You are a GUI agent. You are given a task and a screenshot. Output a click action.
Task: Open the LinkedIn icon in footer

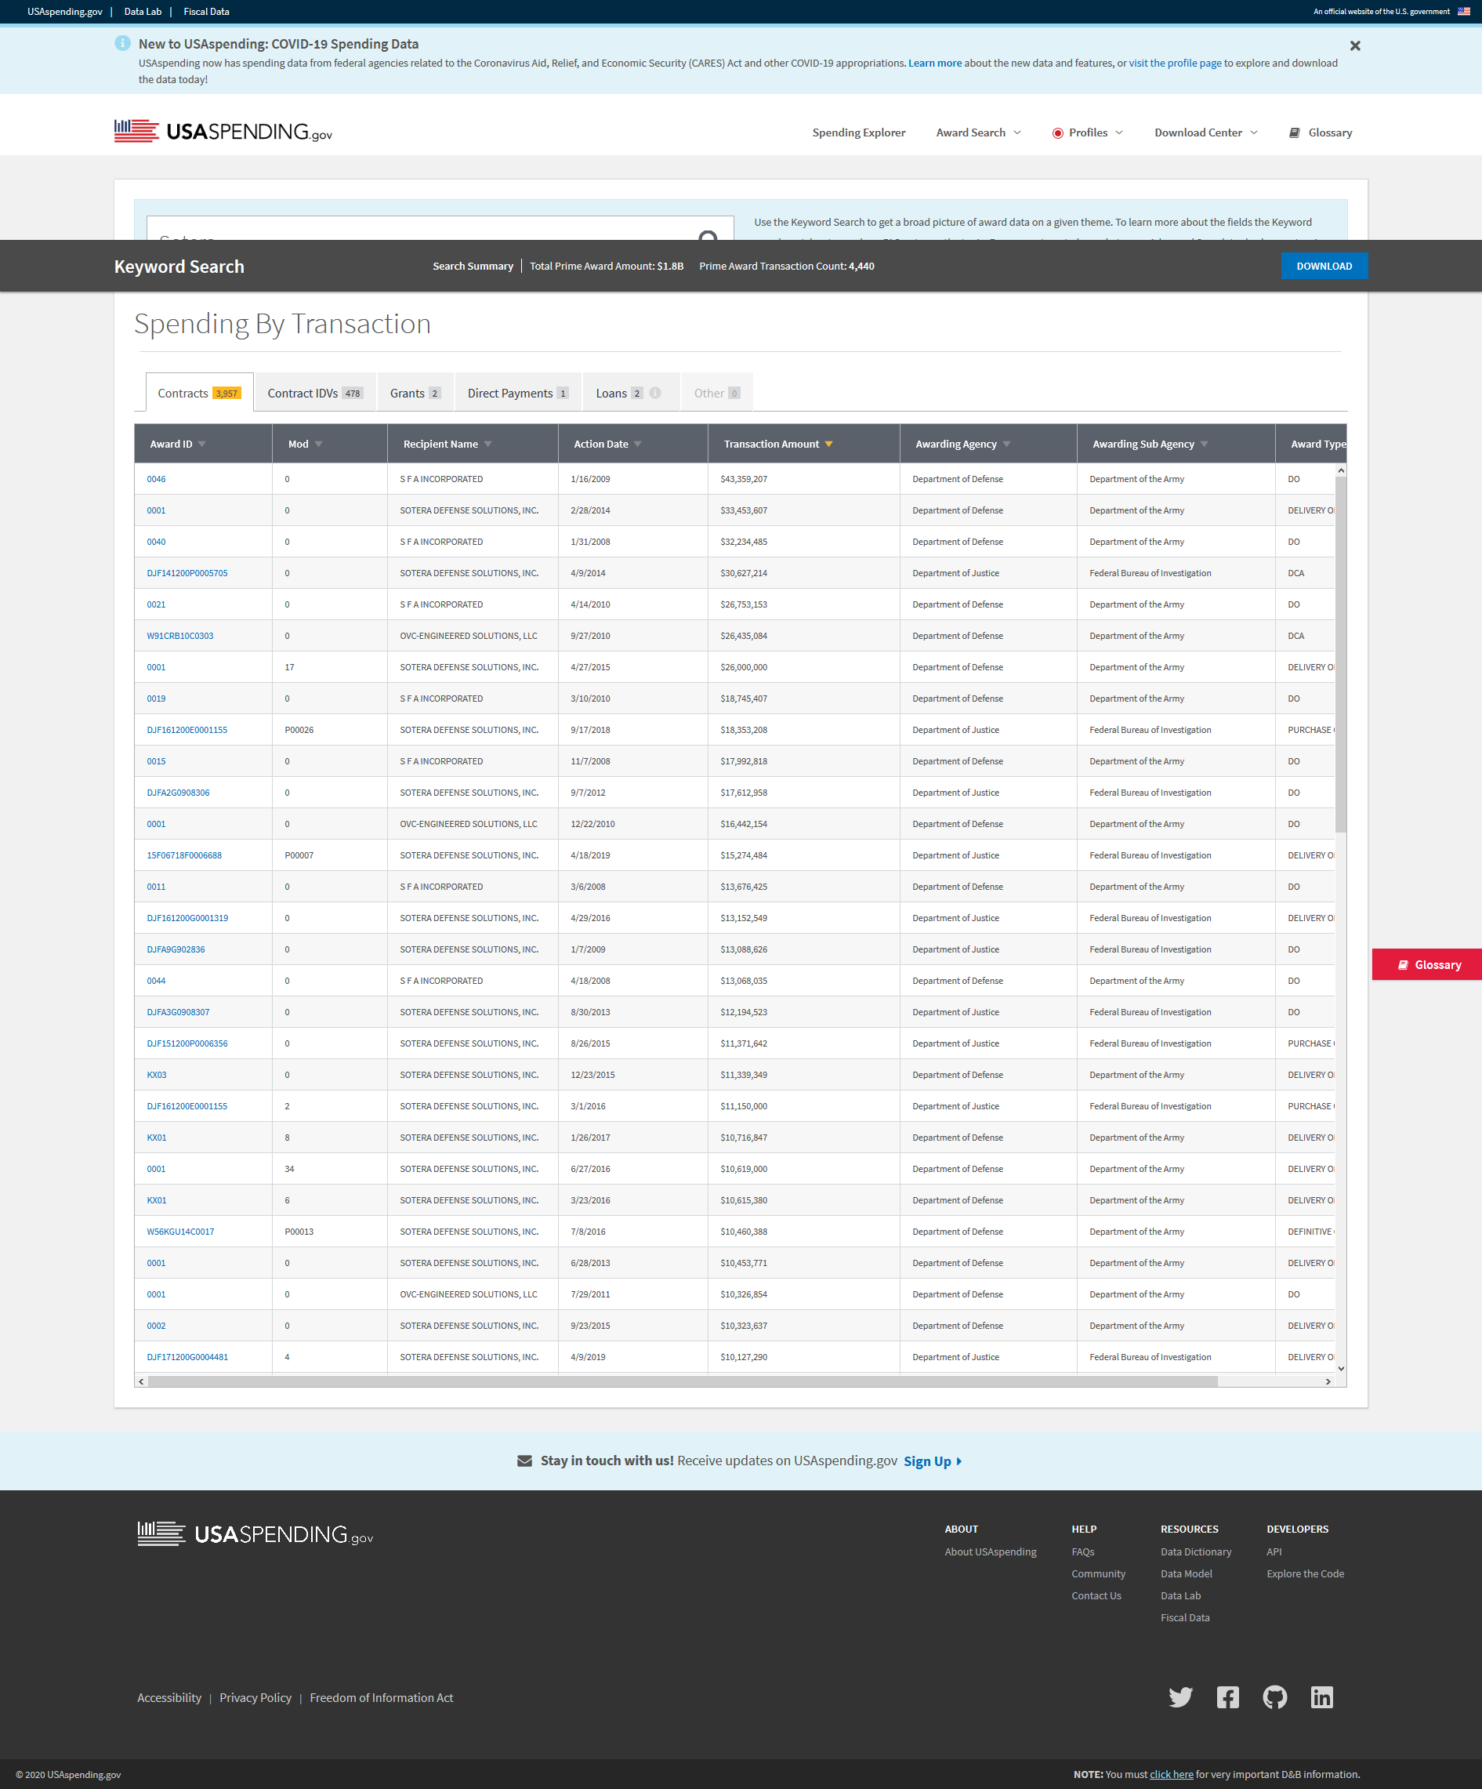1321,1698
